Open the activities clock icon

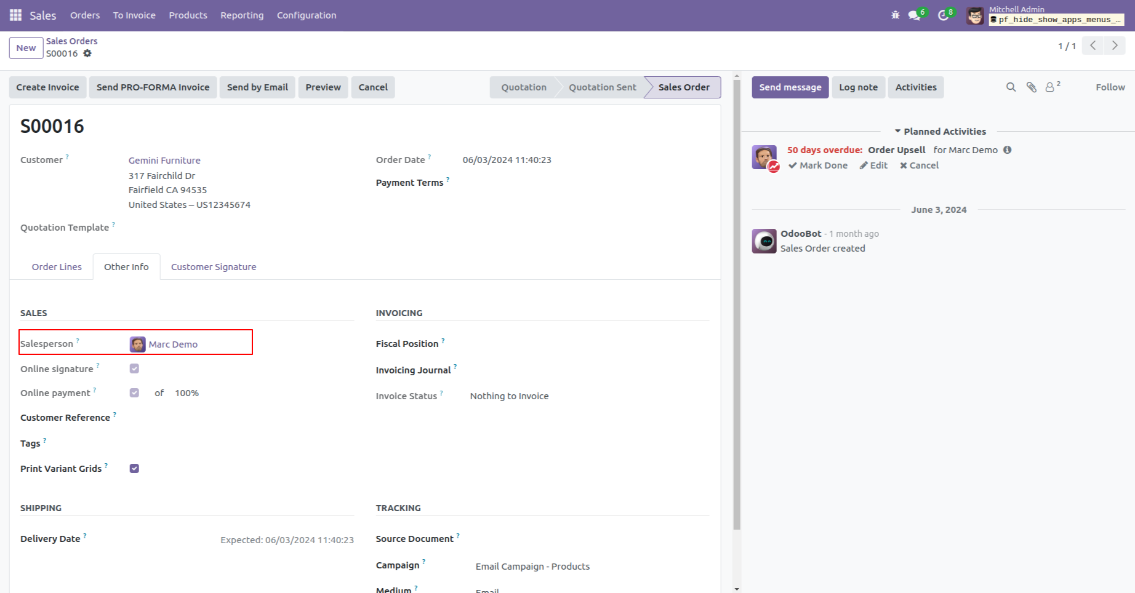tap(943, 15)
